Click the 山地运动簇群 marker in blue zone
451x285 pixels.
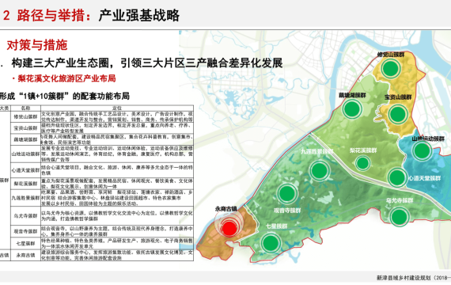(422, 151)
